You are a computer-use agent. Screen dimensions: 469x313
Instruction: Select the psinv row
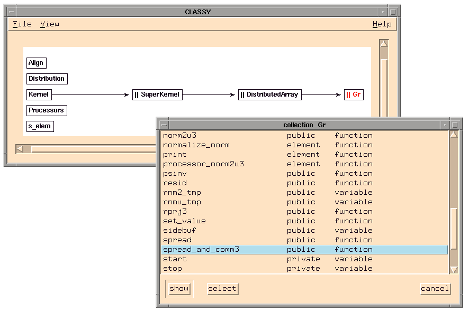click(304, 174)
